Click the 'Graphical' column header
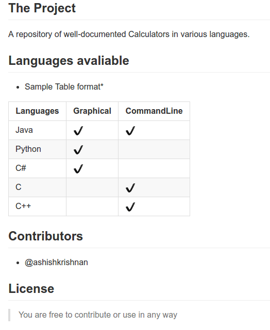The image size is (270, 330). point(92,111)
